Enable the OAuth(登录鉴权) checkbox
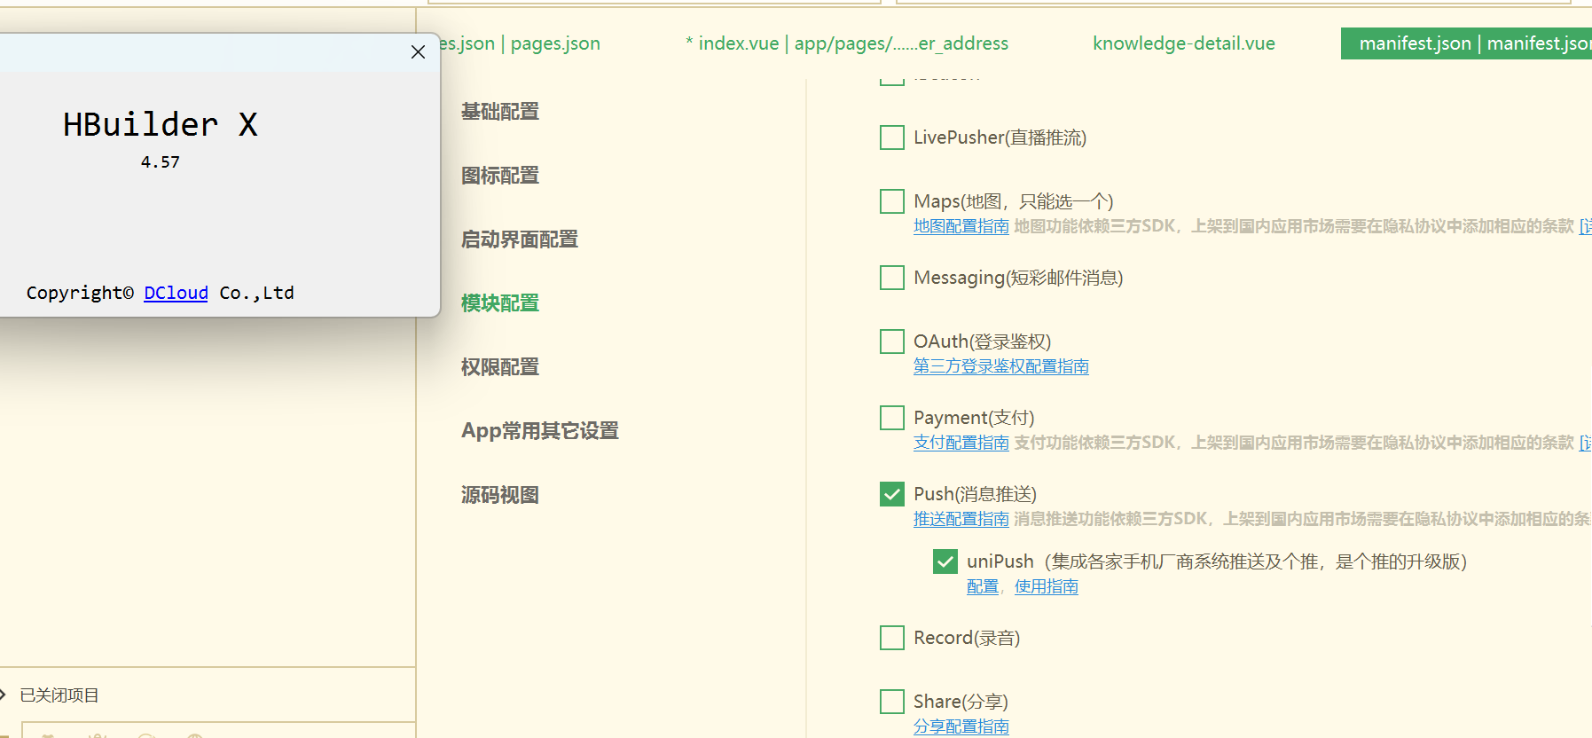Image resolution: width=1592 pixels, height=738 pixels. pos(891,342)
